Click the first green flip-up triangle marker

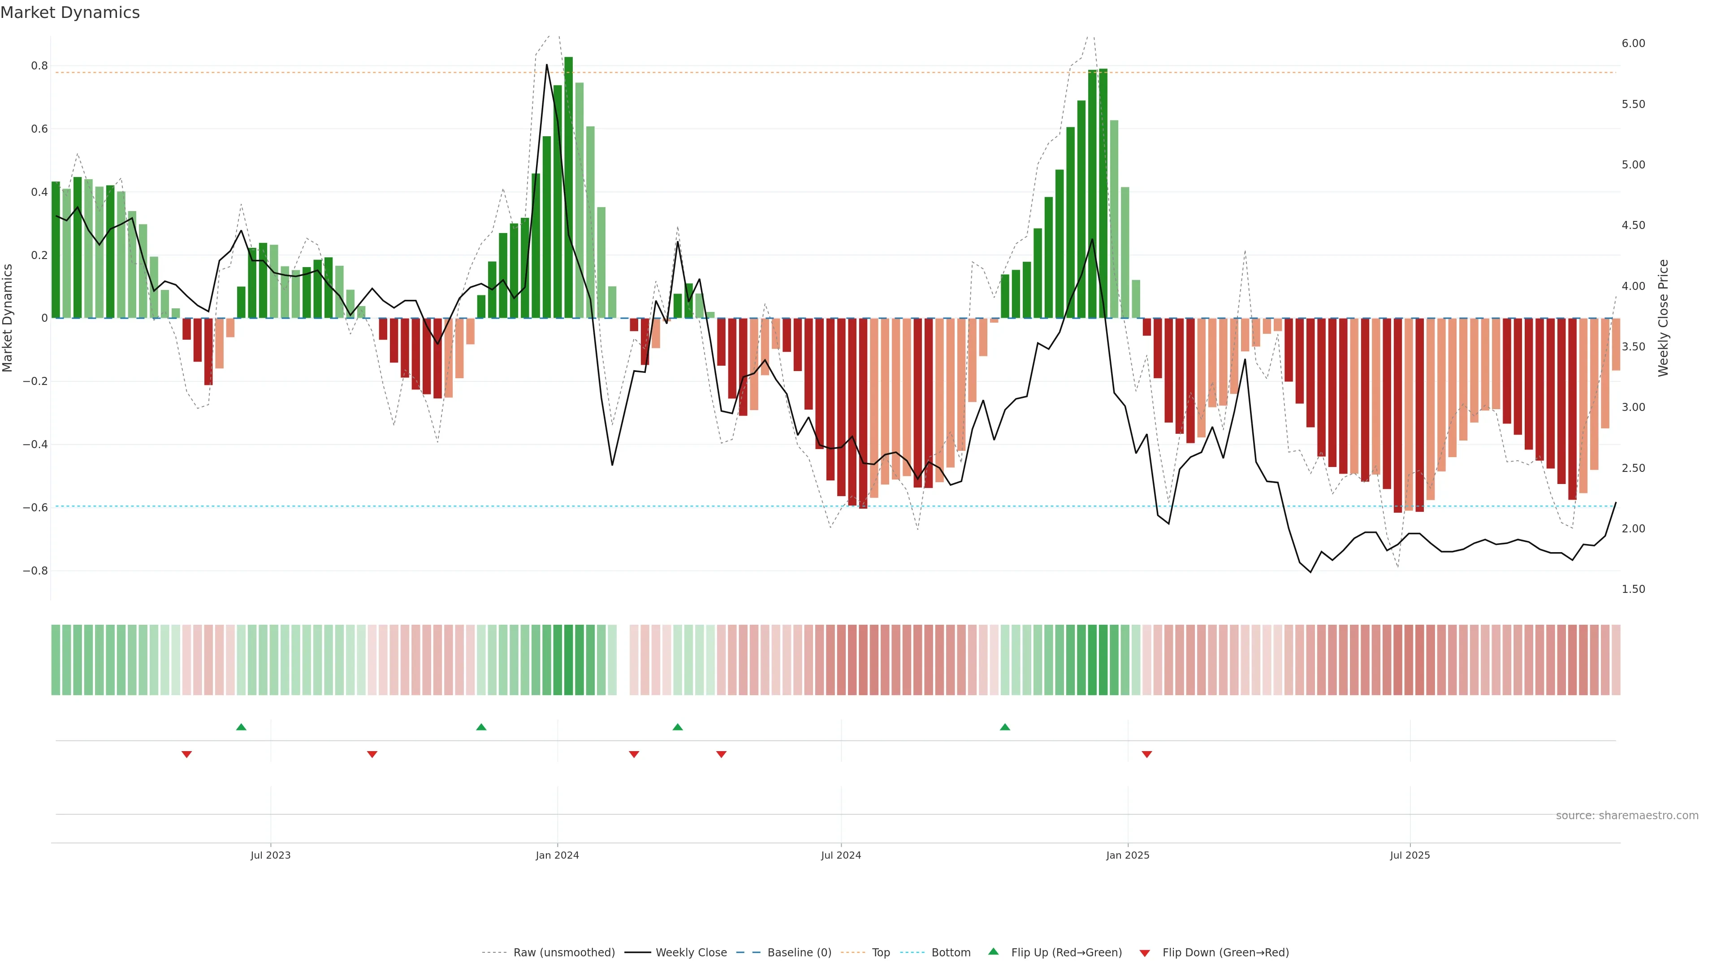241,727
